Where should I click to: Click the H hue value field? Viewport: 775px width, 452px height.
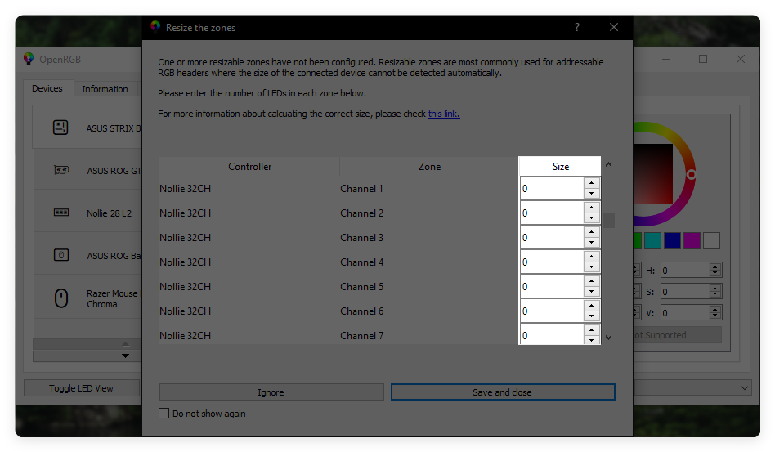pos(685,270)
